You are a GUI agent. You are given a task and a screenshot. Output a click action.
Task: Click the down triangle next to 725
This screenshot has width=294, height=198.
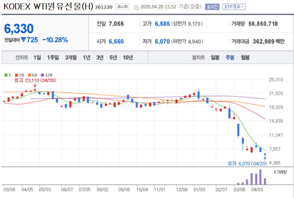[x=23, y=40]
